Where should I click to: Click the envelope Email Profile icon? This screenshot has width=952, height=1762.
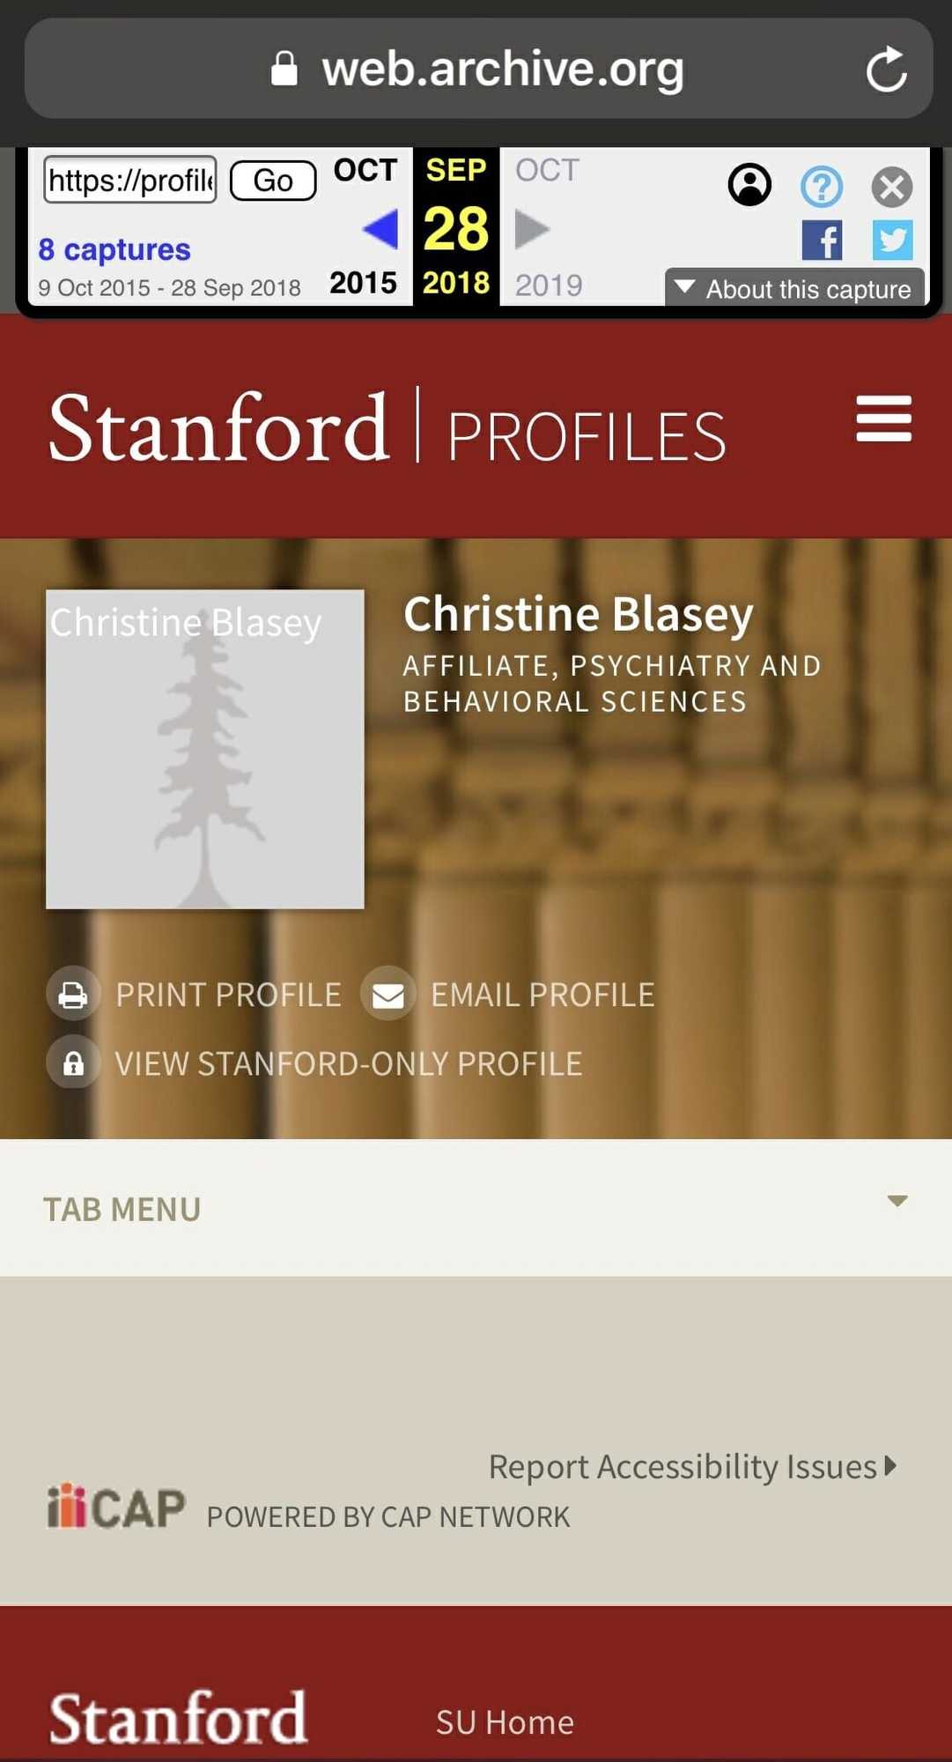coord(387,996)
